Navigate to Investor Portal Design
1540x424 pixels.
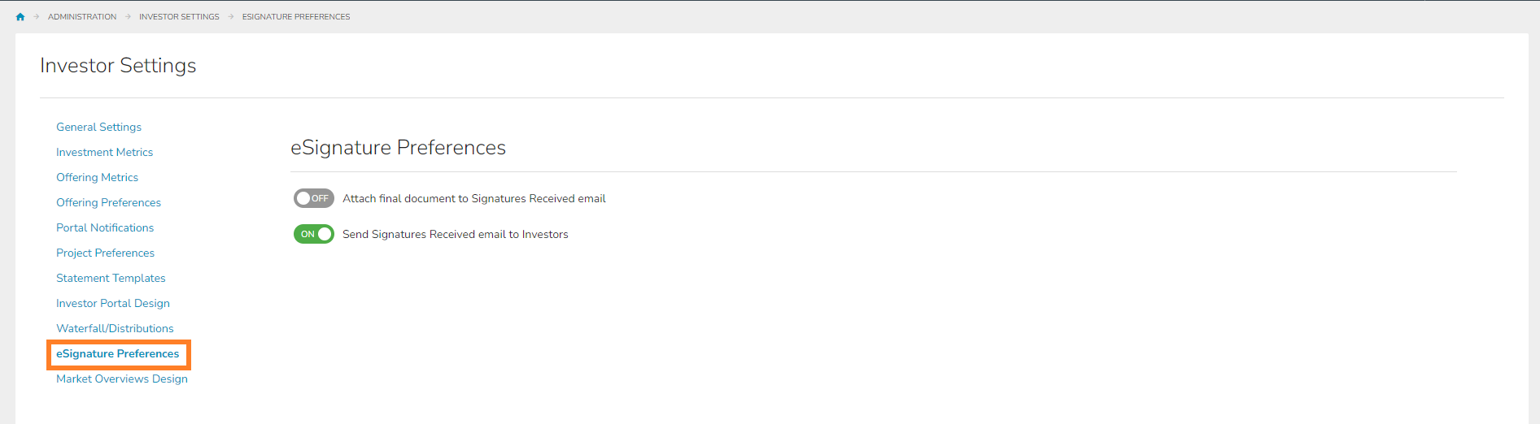coord(113,303)
